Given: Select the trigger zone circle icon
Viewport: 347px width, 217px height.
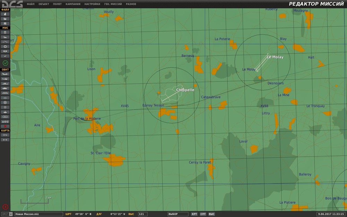Looking at the screenshot, I should [5, 107].
